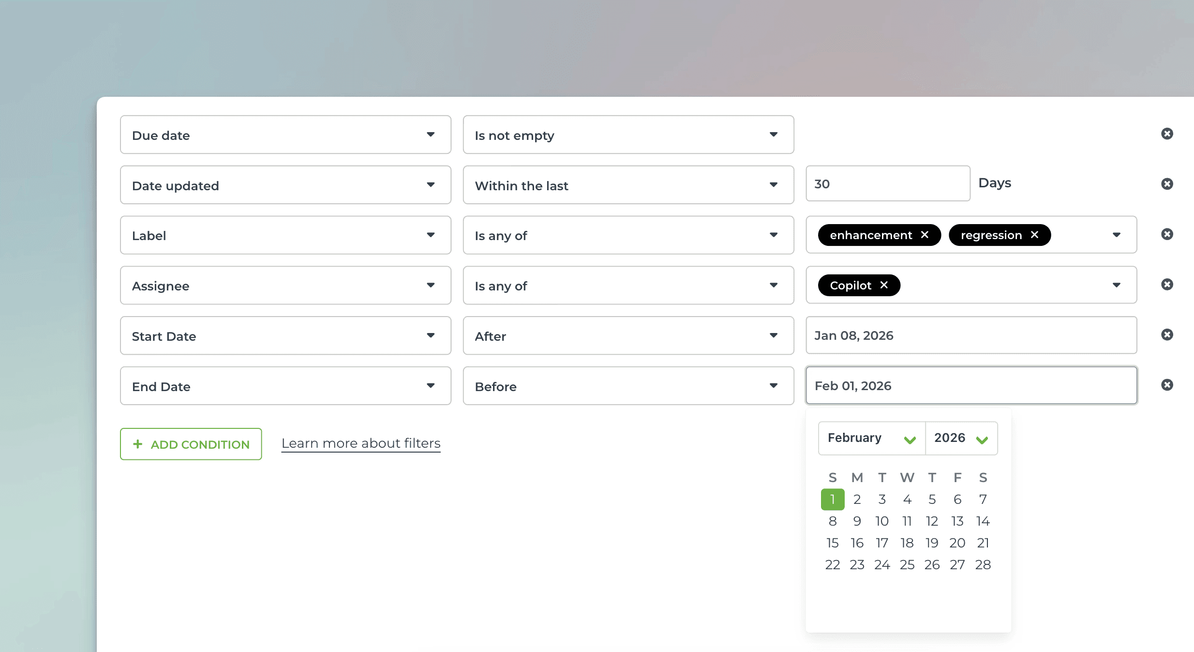Delete the Label filter row
The width and height of the screenshot is (1194, 652).
[1167, 234]
